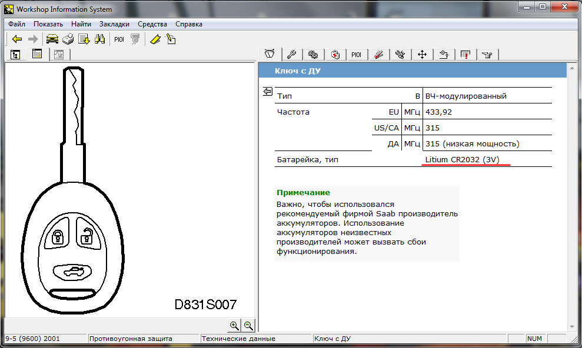Open search with the binoculars icon

pyautogui.click(x=99, y=39)
